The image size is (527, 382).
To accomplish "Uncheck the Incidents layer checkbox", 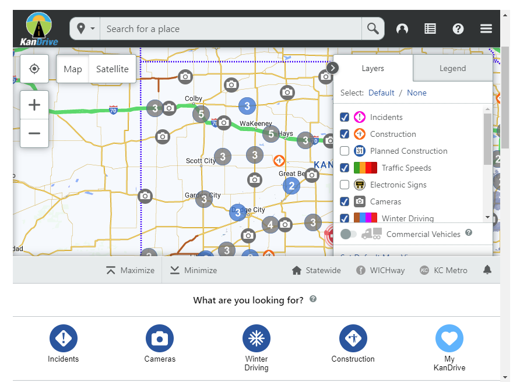I will (345, 117).
